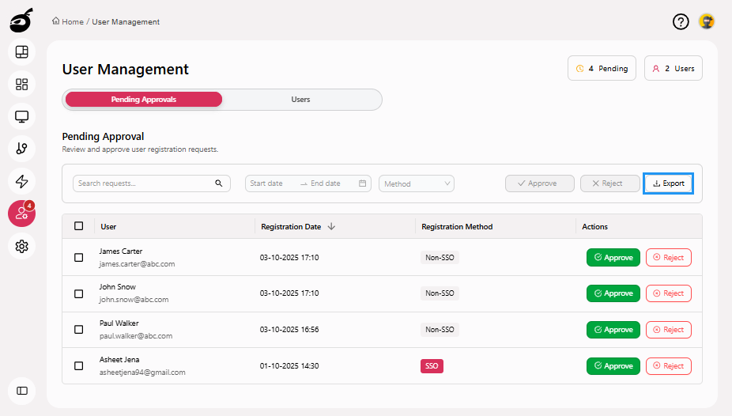
Task: Open the settings gear sidebar icon
Action: coord(22,246)
